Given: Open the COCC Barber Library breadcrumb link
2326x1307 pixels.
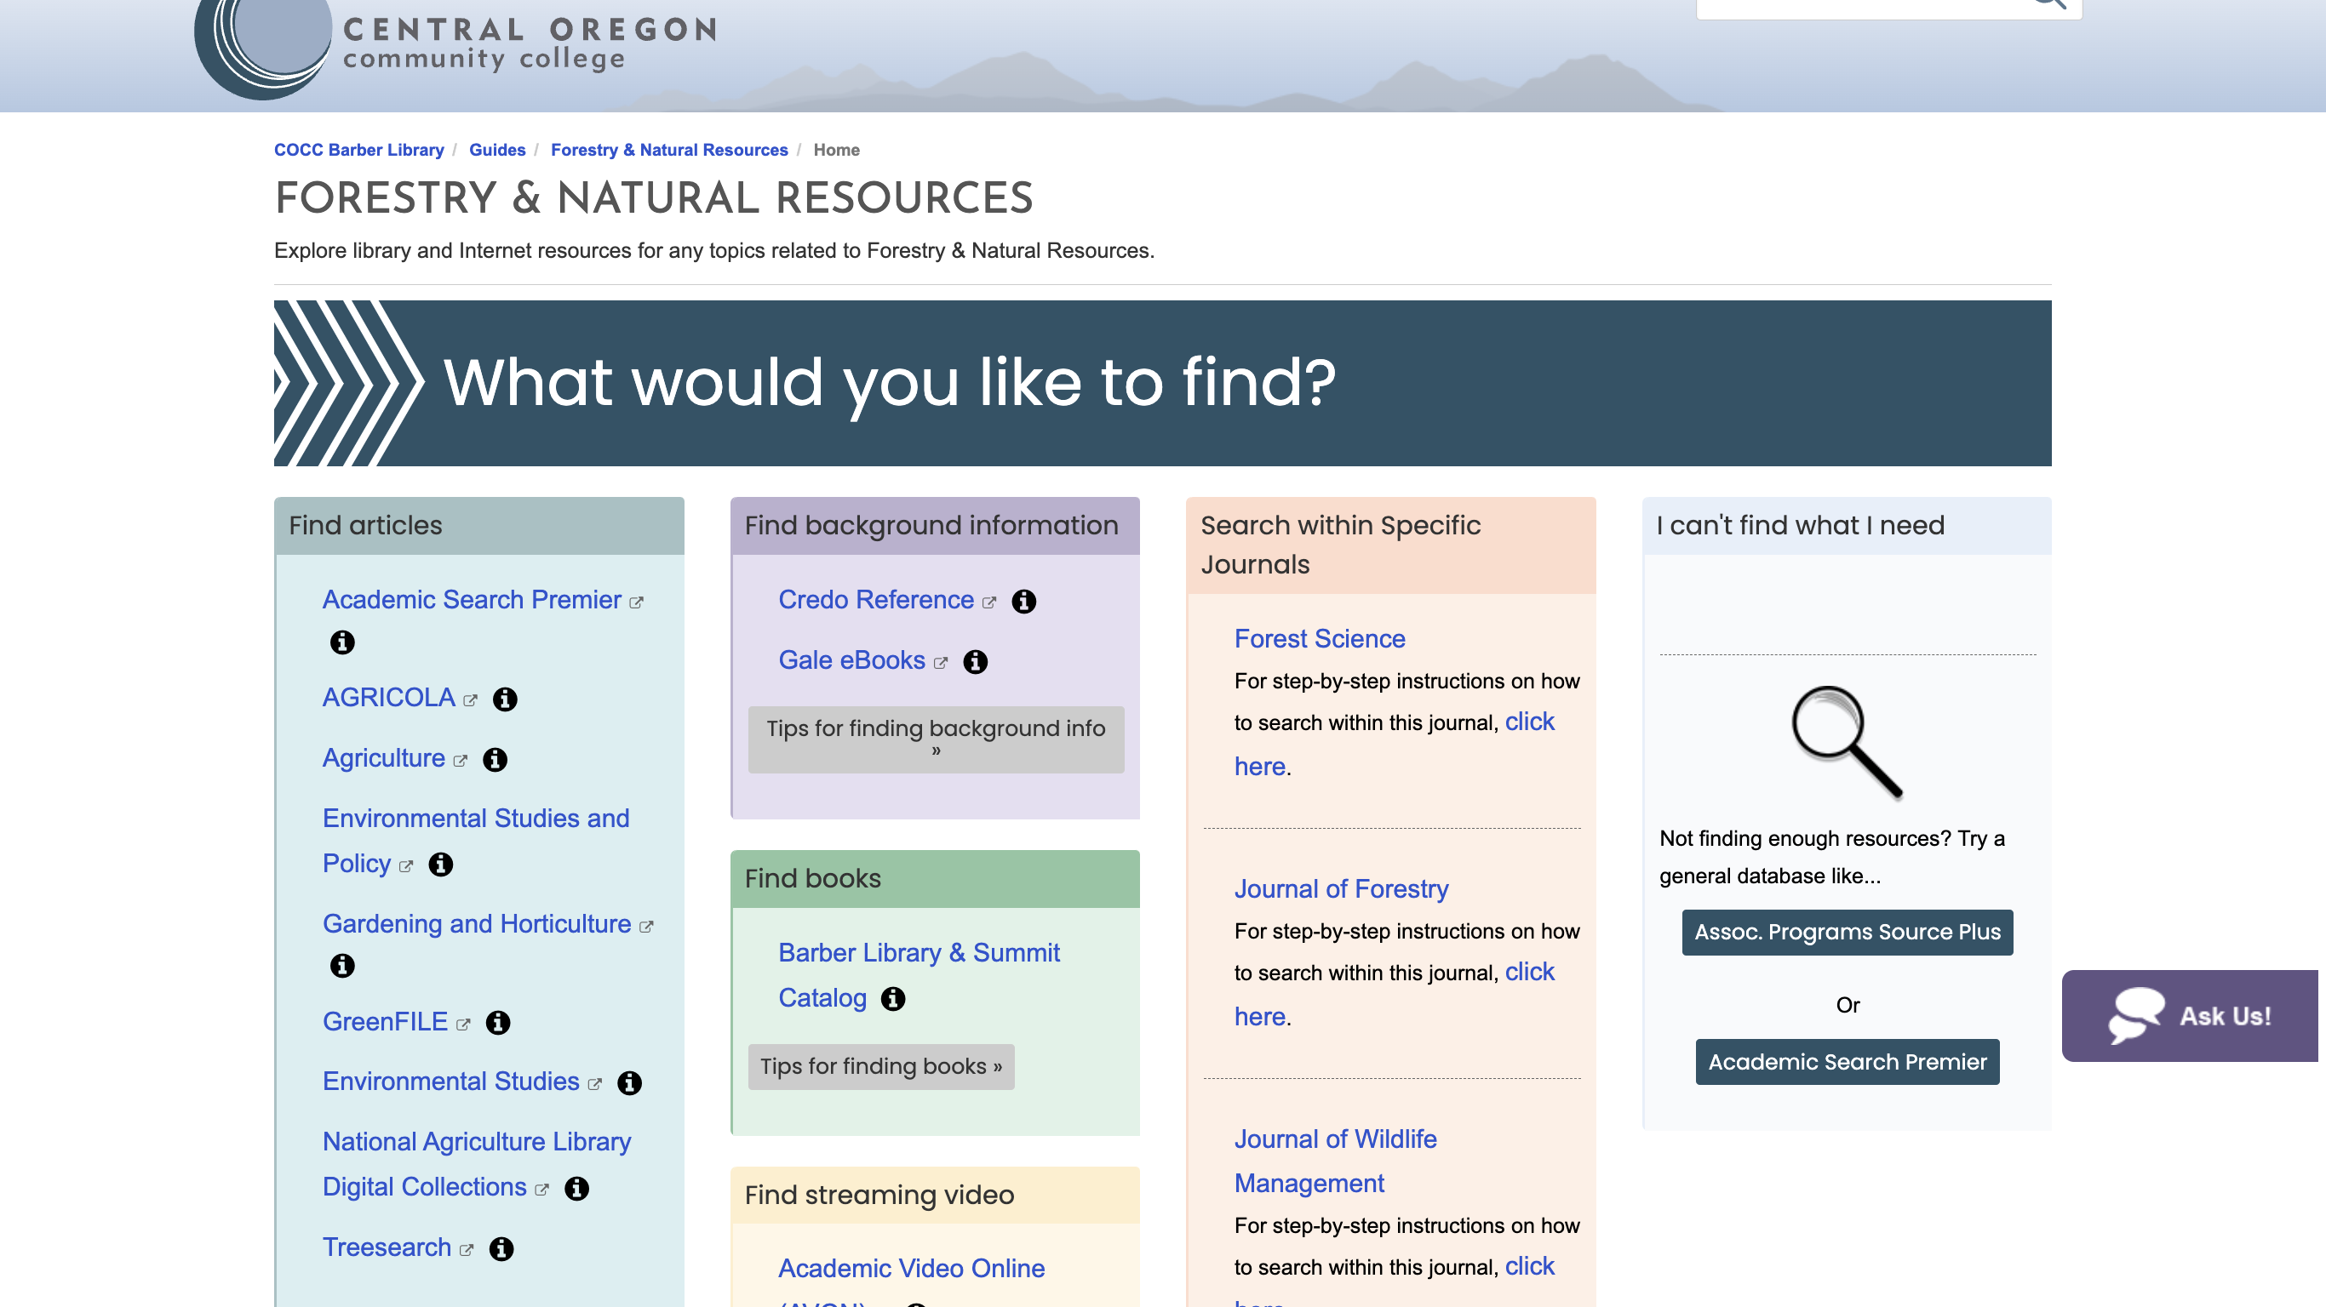Looking at the screenshot, I should [x=359, y=150].
